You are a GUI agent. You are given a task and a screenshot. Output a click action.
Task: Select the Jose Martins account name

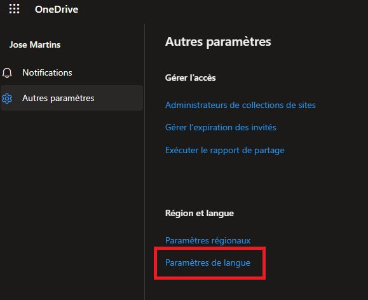[x=35, y=44]
